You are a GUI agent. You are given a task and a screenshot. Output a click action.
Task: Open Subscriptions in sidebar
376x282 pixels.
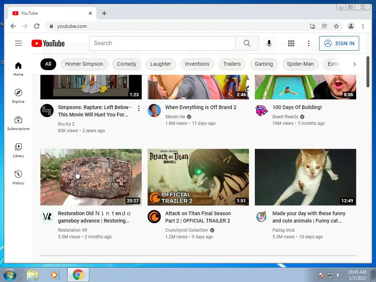[x=18, y=123]
